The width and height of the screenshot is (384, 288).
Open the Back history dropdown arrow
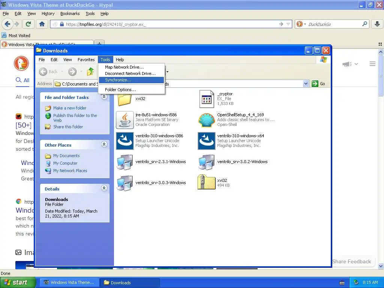[x=62, y=72]
